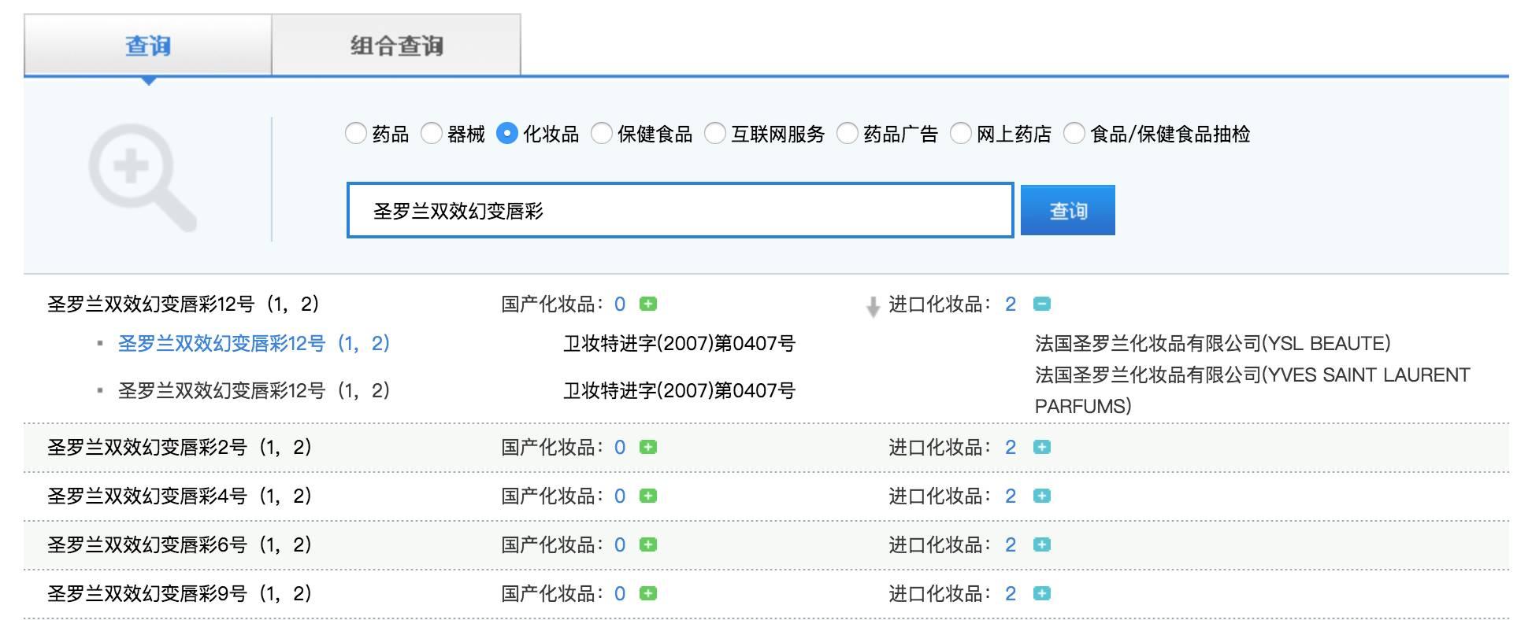Click the large magnifier search icon
The height and width of the screenshot is (620, 1517).
[x=143, y=179]
